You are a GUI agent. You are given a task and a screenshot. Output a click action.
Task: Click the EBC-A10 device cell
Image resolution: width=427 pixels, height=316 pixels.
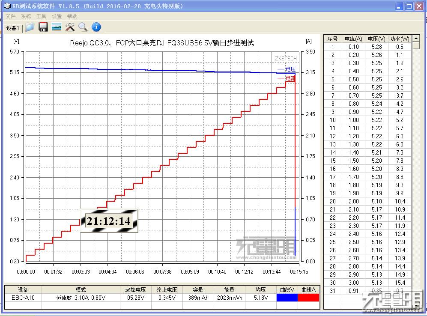[x=23, y=298]
